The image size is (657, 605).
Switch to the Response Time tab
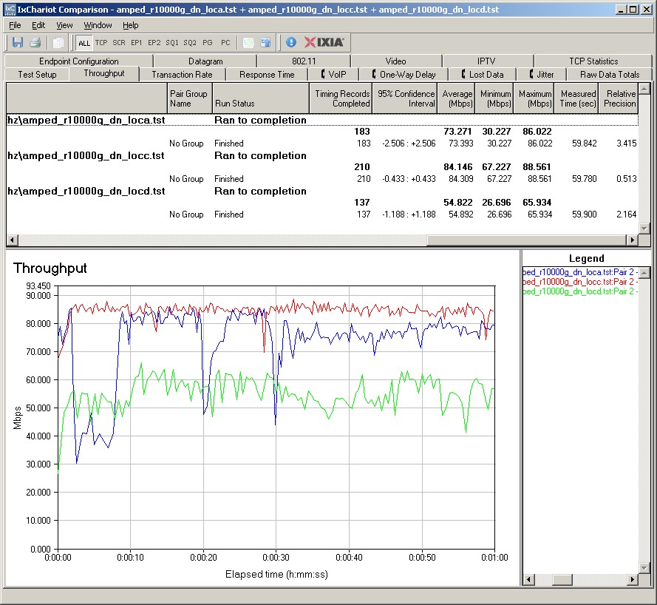267,75
